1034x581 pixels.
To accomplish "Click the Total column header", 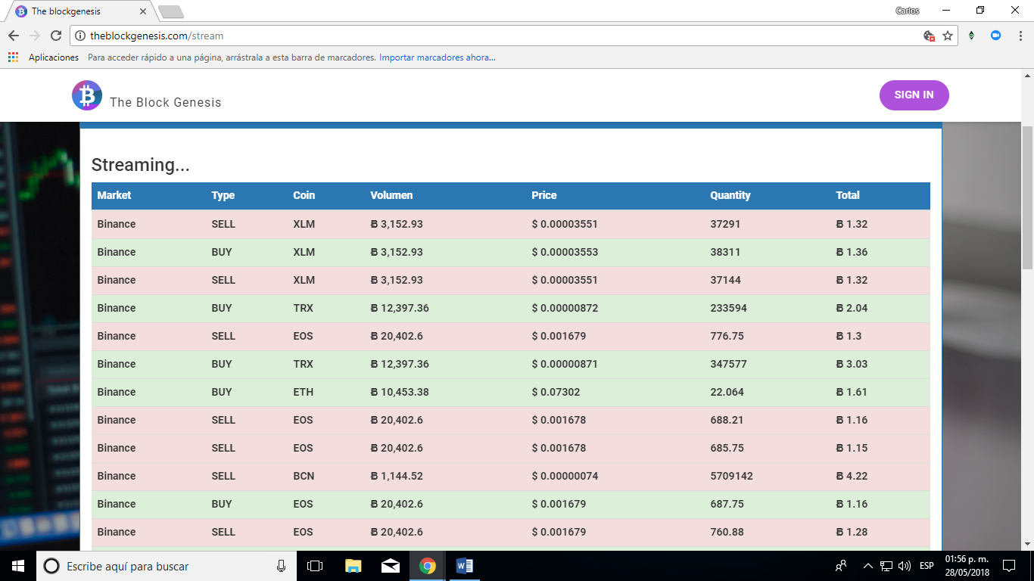I will [x=848, y=195].
